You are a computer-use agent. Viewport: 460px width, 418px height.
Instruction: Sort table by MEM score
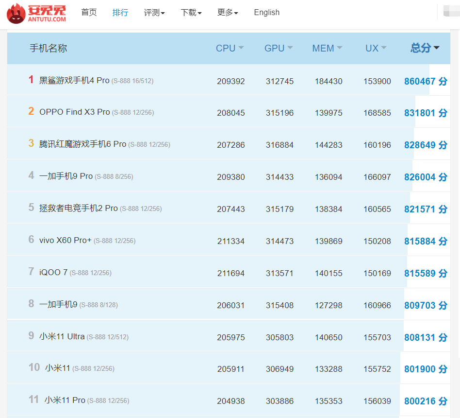tap(327, 48)
